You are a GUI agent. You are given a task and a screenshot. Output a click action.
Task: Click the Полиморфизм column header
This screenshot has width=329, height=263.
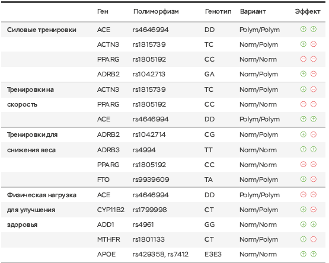pyautogui.click(x=156, y=11)
